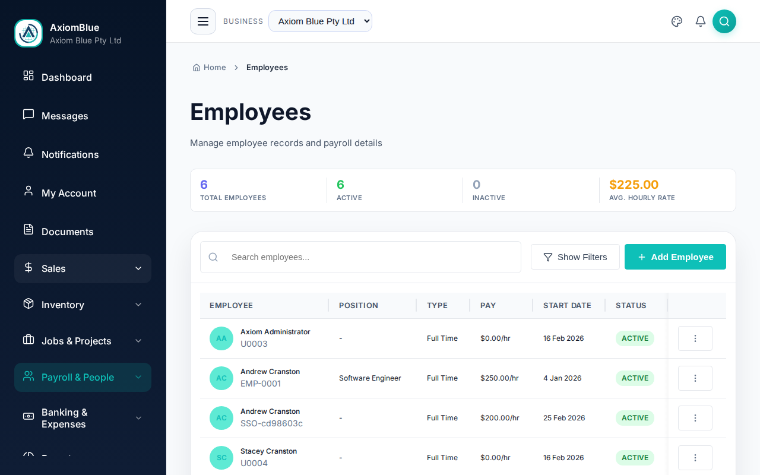Open the Business selector dropdown
The image size is (760, 475).
[x=321, y=21]
